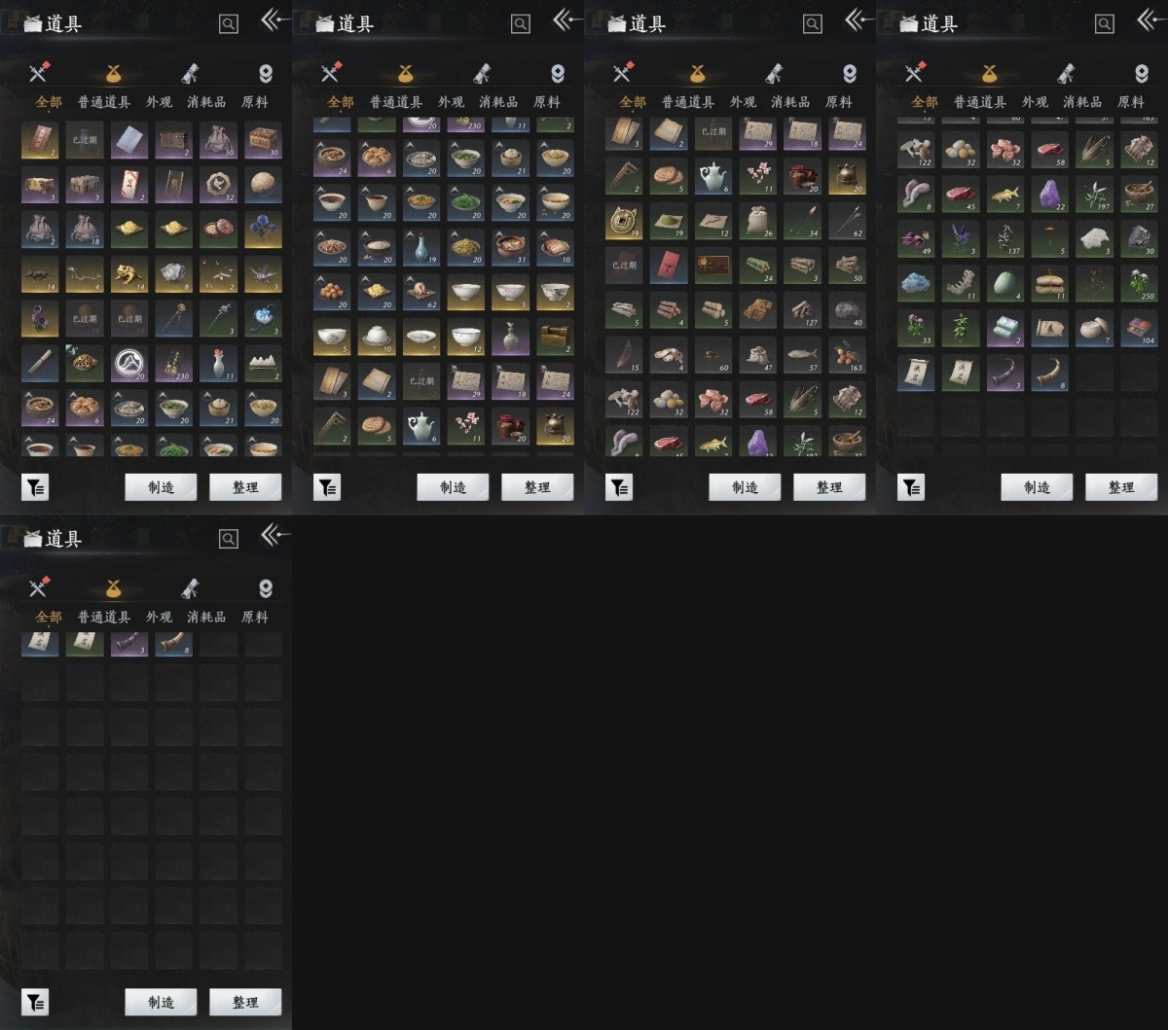This screenshot has width=1168, height=1030.
Task: Select the clay pot stew, count 31
Action: (x=511, y=248)
